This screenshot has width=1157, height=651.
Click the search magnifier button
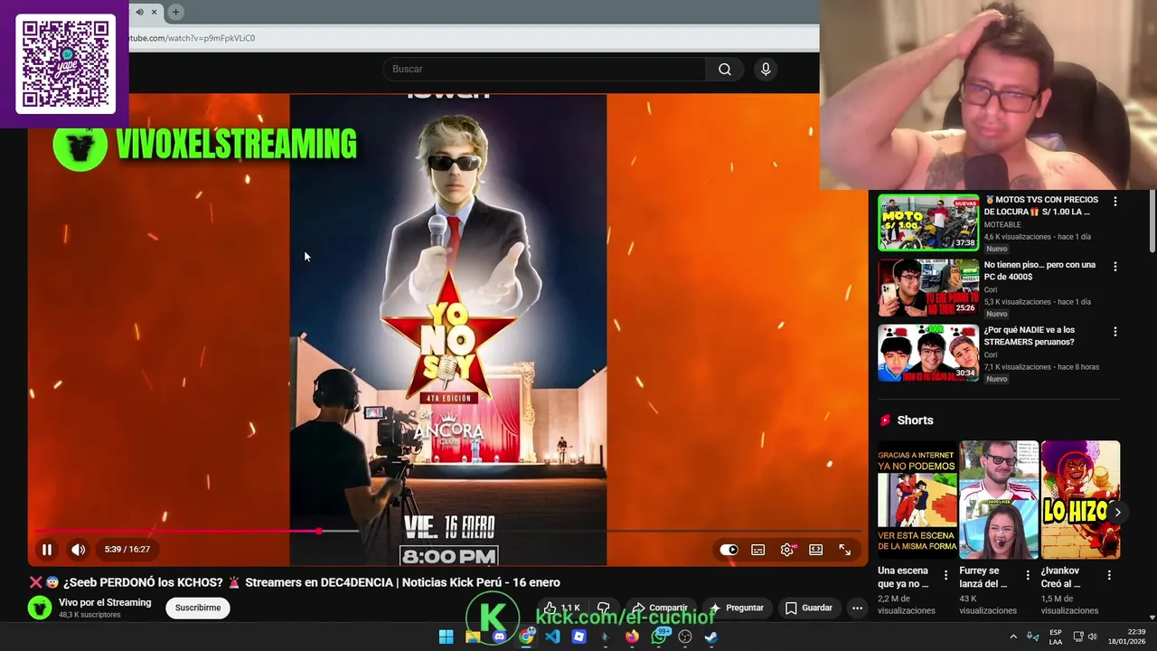[x=725, y=70]
